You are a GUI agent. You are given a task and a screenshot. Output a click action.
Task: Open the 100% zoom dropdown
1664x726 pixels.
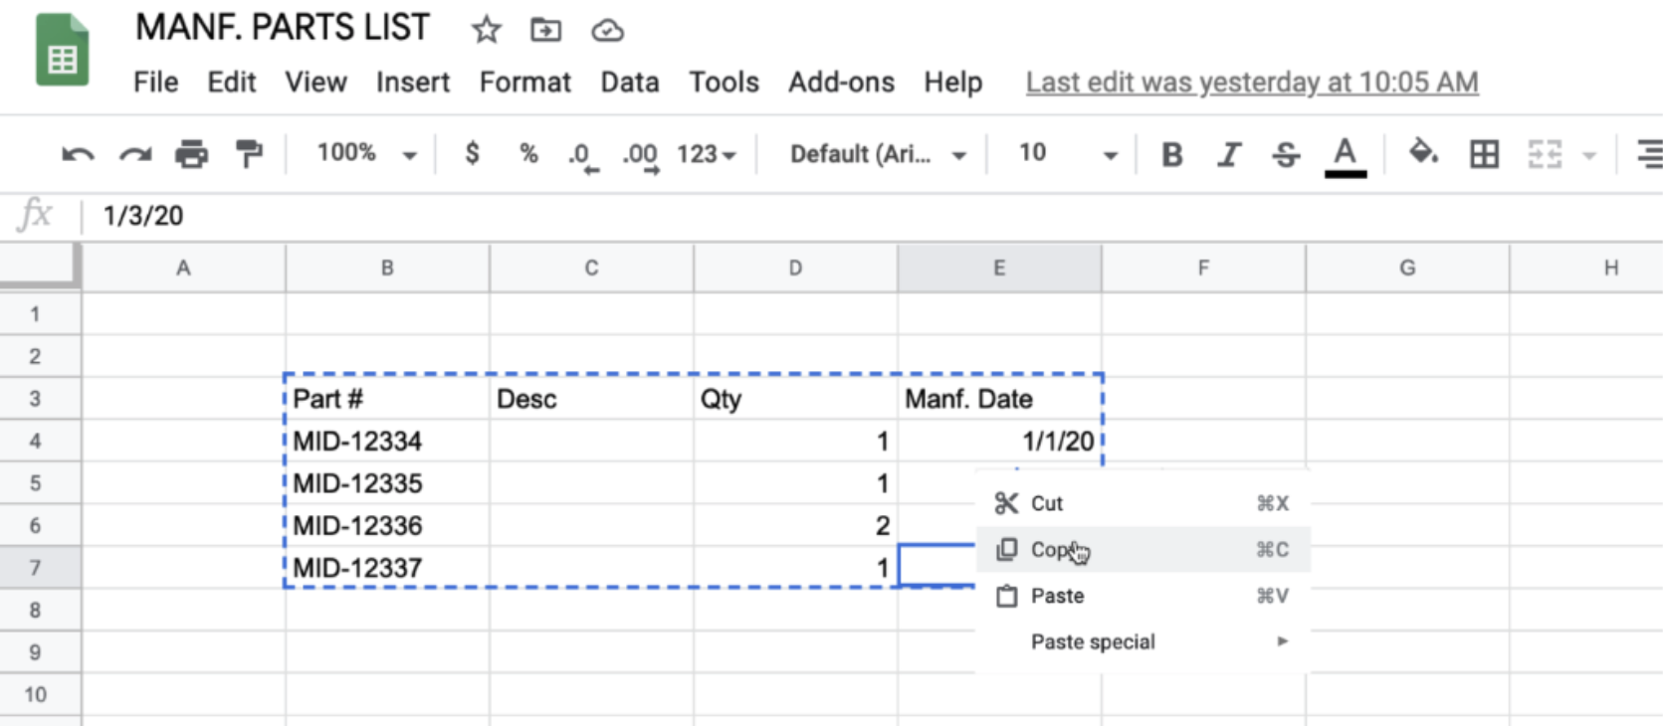click(365, 154)
